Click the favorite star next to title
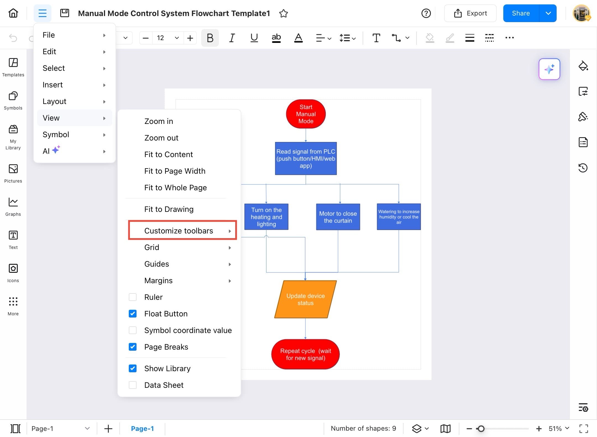 click(x=283, y=13)
